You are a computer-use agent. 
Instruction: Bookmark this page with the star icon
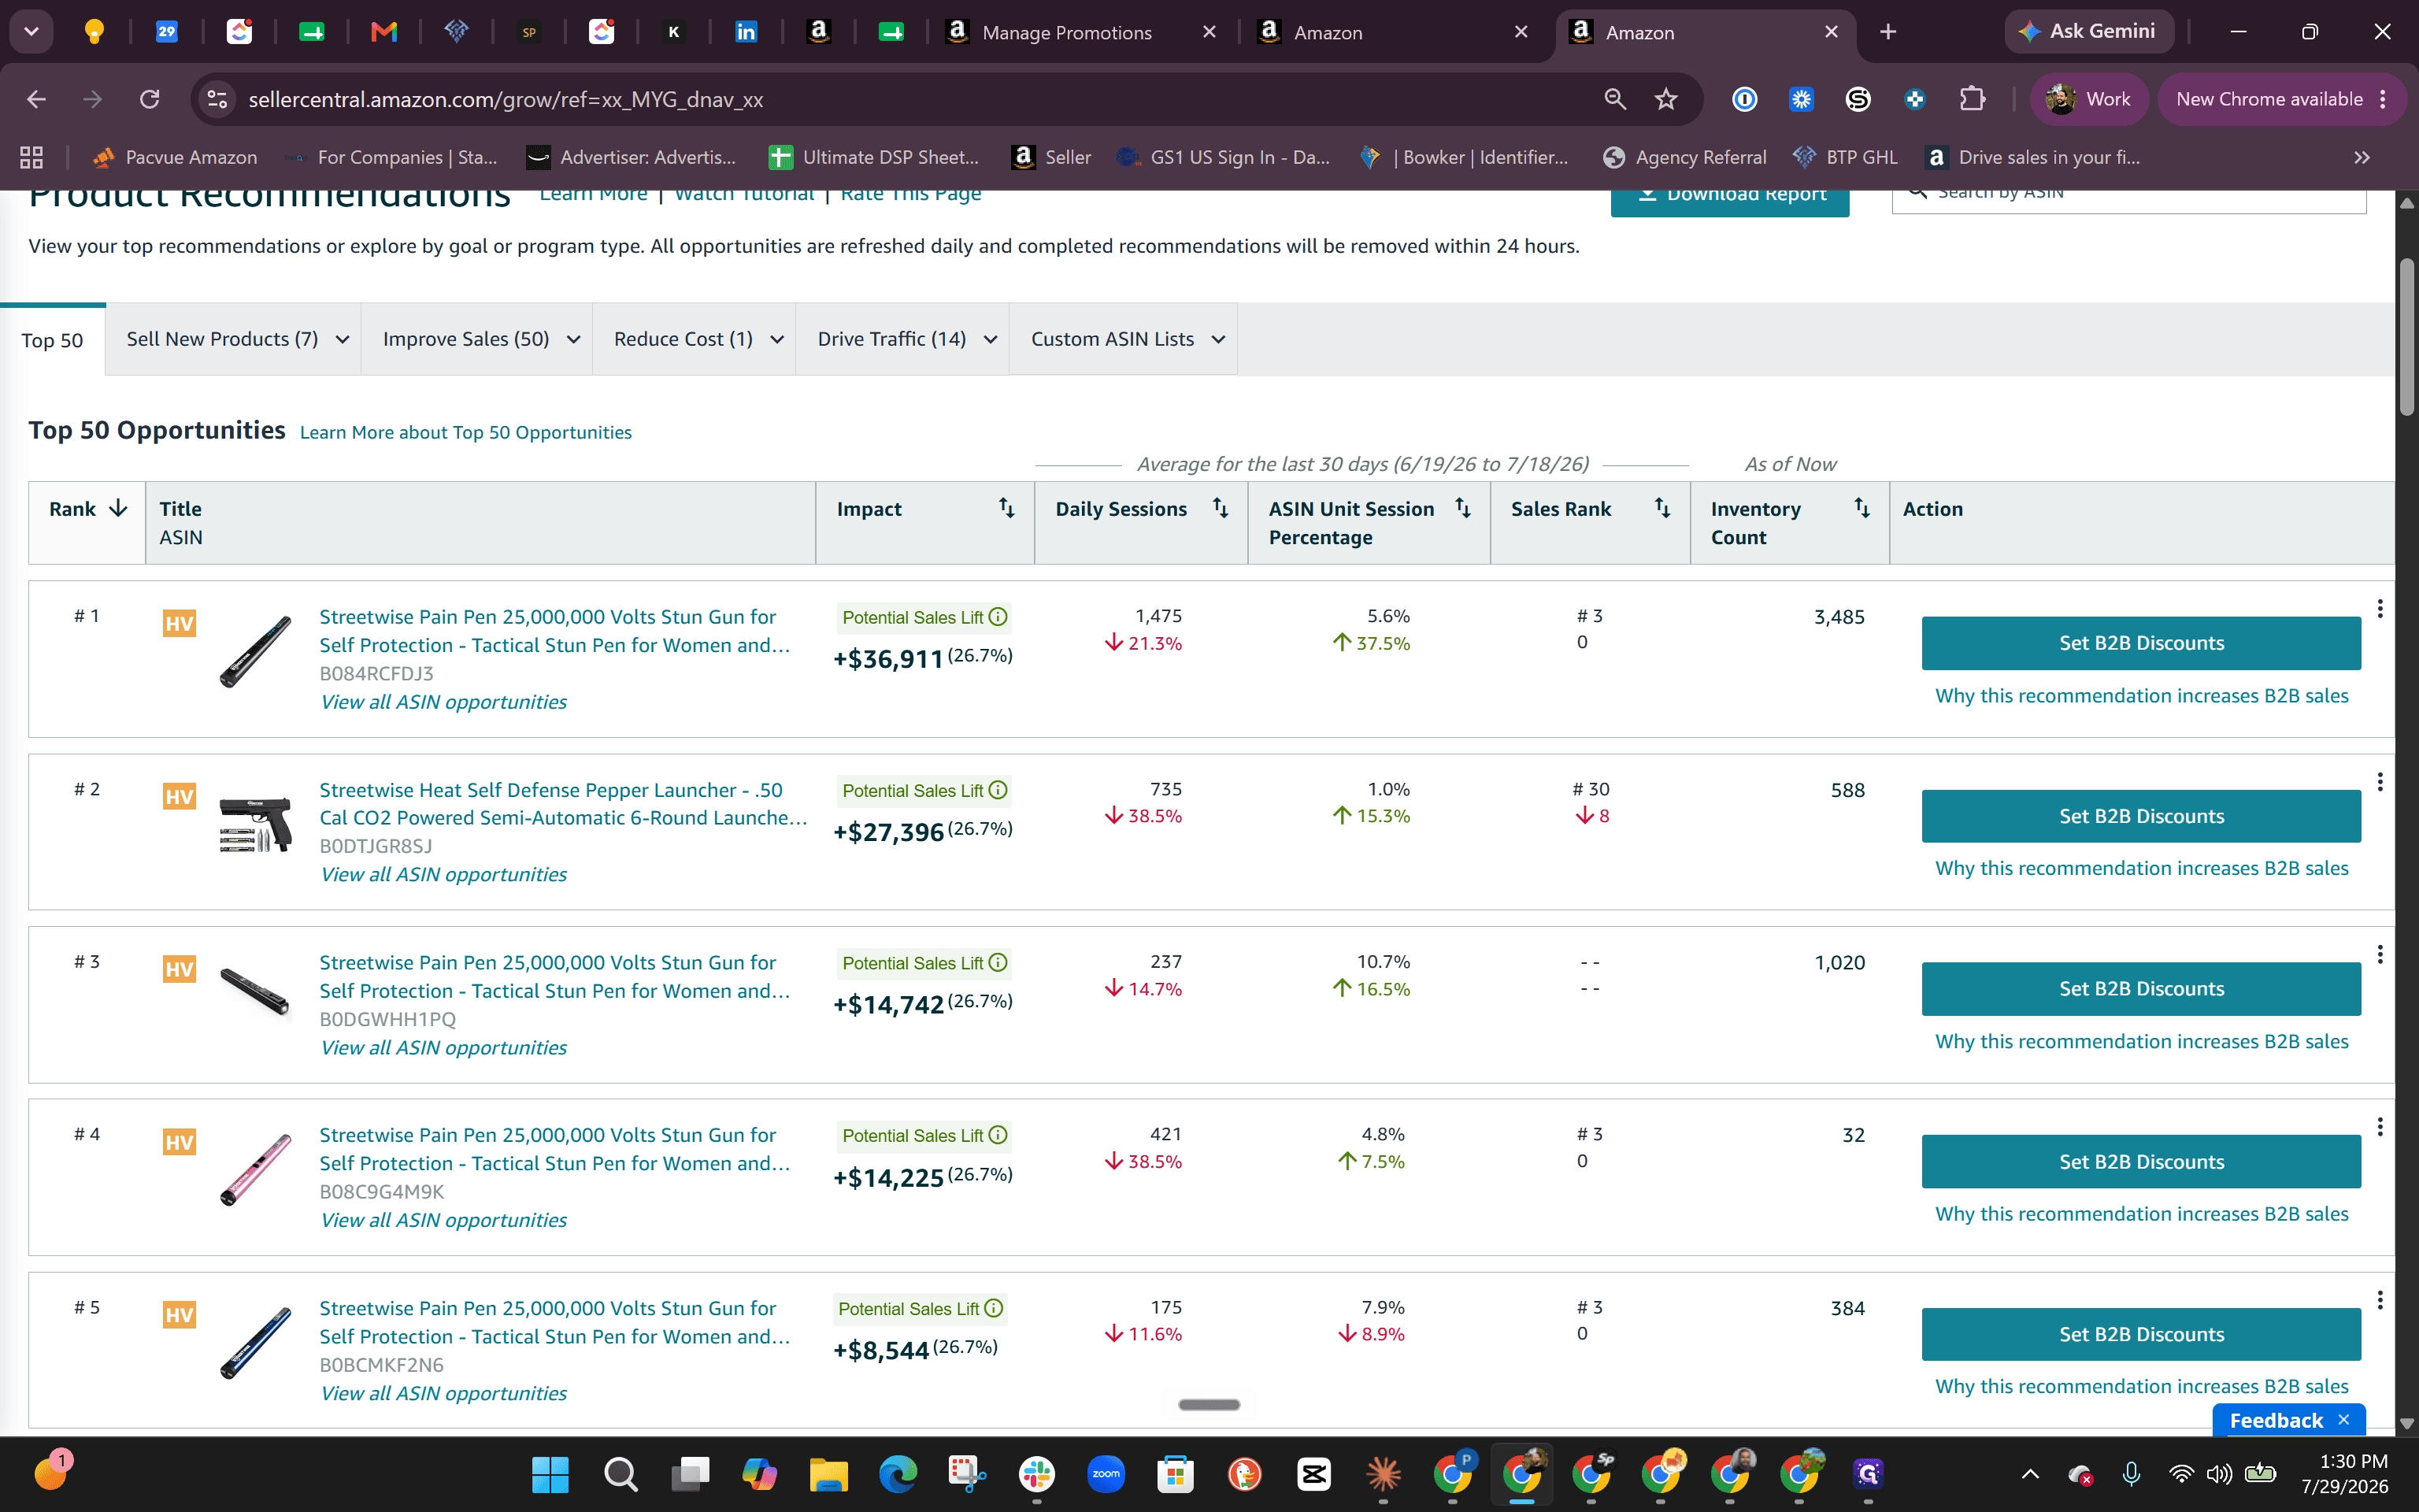point(1665,99)
